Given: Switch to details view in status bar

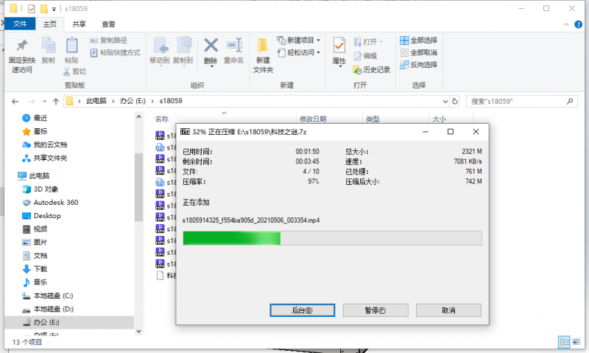Looking at the screenshot, I should (x=564, y=342).
